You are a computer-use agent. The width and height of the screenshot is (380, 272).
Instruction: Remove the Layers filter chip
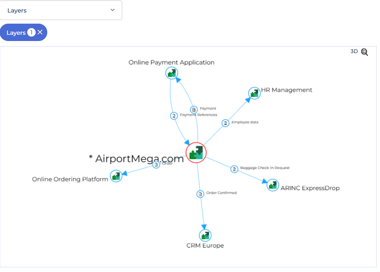40,33
